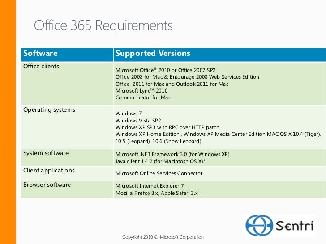The height and width of the screenshot is (244, 326).
Task: Click Windows XP SP3 with RPC over HTTP patch
Action: (x=167, y=127)
